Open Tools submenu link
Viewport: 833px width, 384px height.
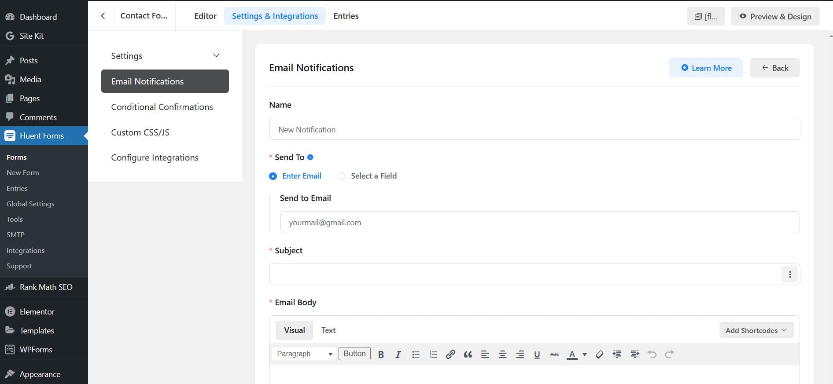[x=15, y=219]
